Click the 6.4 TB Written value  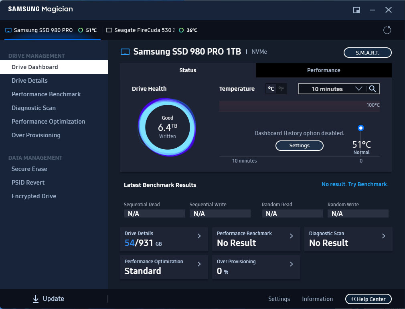pos(167,128)
